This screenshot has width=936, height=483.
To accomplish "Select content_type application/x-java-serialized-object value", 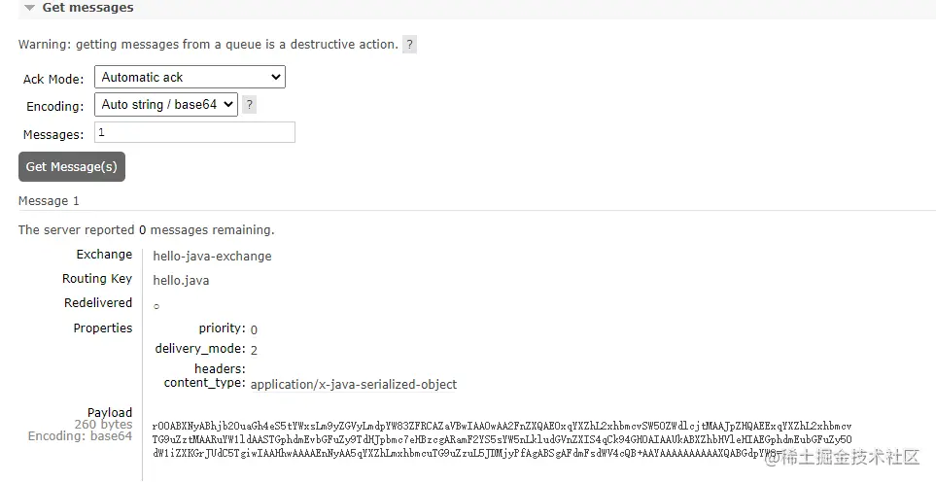I will 354,385.
